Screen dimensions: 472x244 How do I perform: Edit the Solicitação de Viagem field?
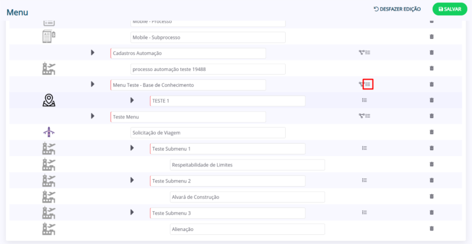coord(208,133)
